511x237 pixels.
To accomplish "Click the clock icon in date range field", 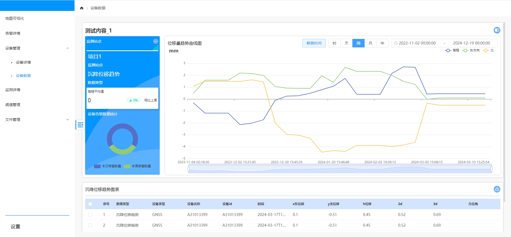I will point(396,43).
